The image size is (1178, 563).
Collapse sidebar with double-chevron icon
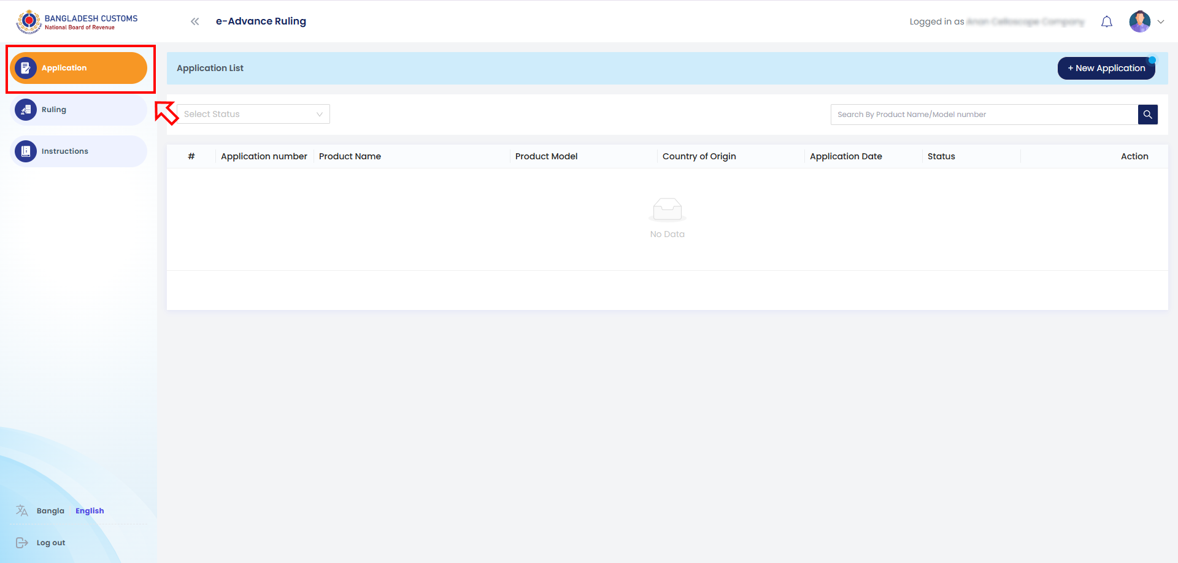(195, 21)
